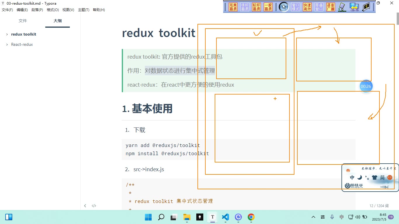This screenshot has height=224, width=399.
Task: Expand the redux toolkit outline arrow
Action: tap(7, 34)
